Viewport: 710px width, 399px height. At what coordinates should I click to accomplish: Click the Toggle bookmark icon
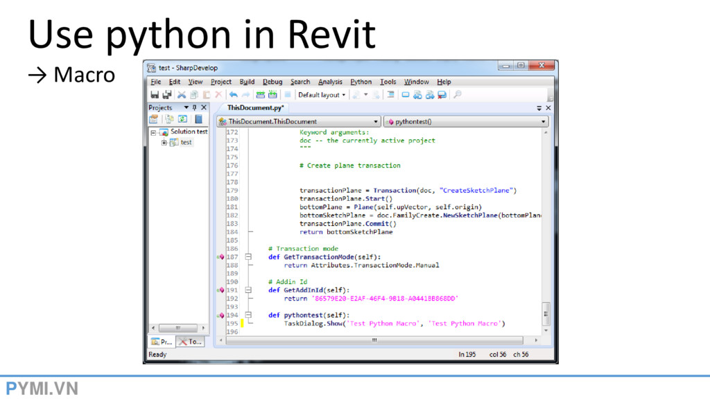(x=405, y=94)
